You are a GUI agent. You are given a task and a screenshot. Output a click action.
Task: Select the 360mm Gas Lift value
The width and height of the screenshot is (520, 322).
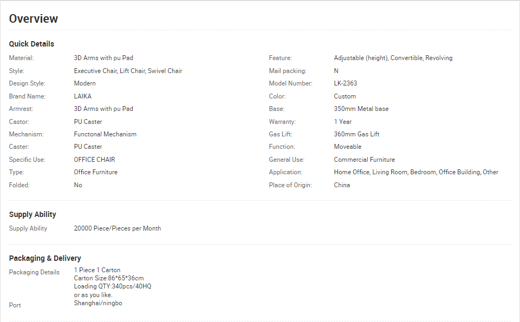tap(356, 134)
